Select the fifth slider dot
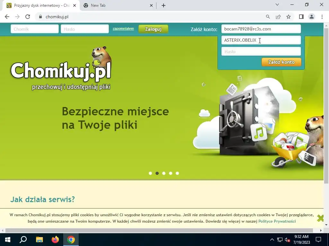 [x=177, y=173]
